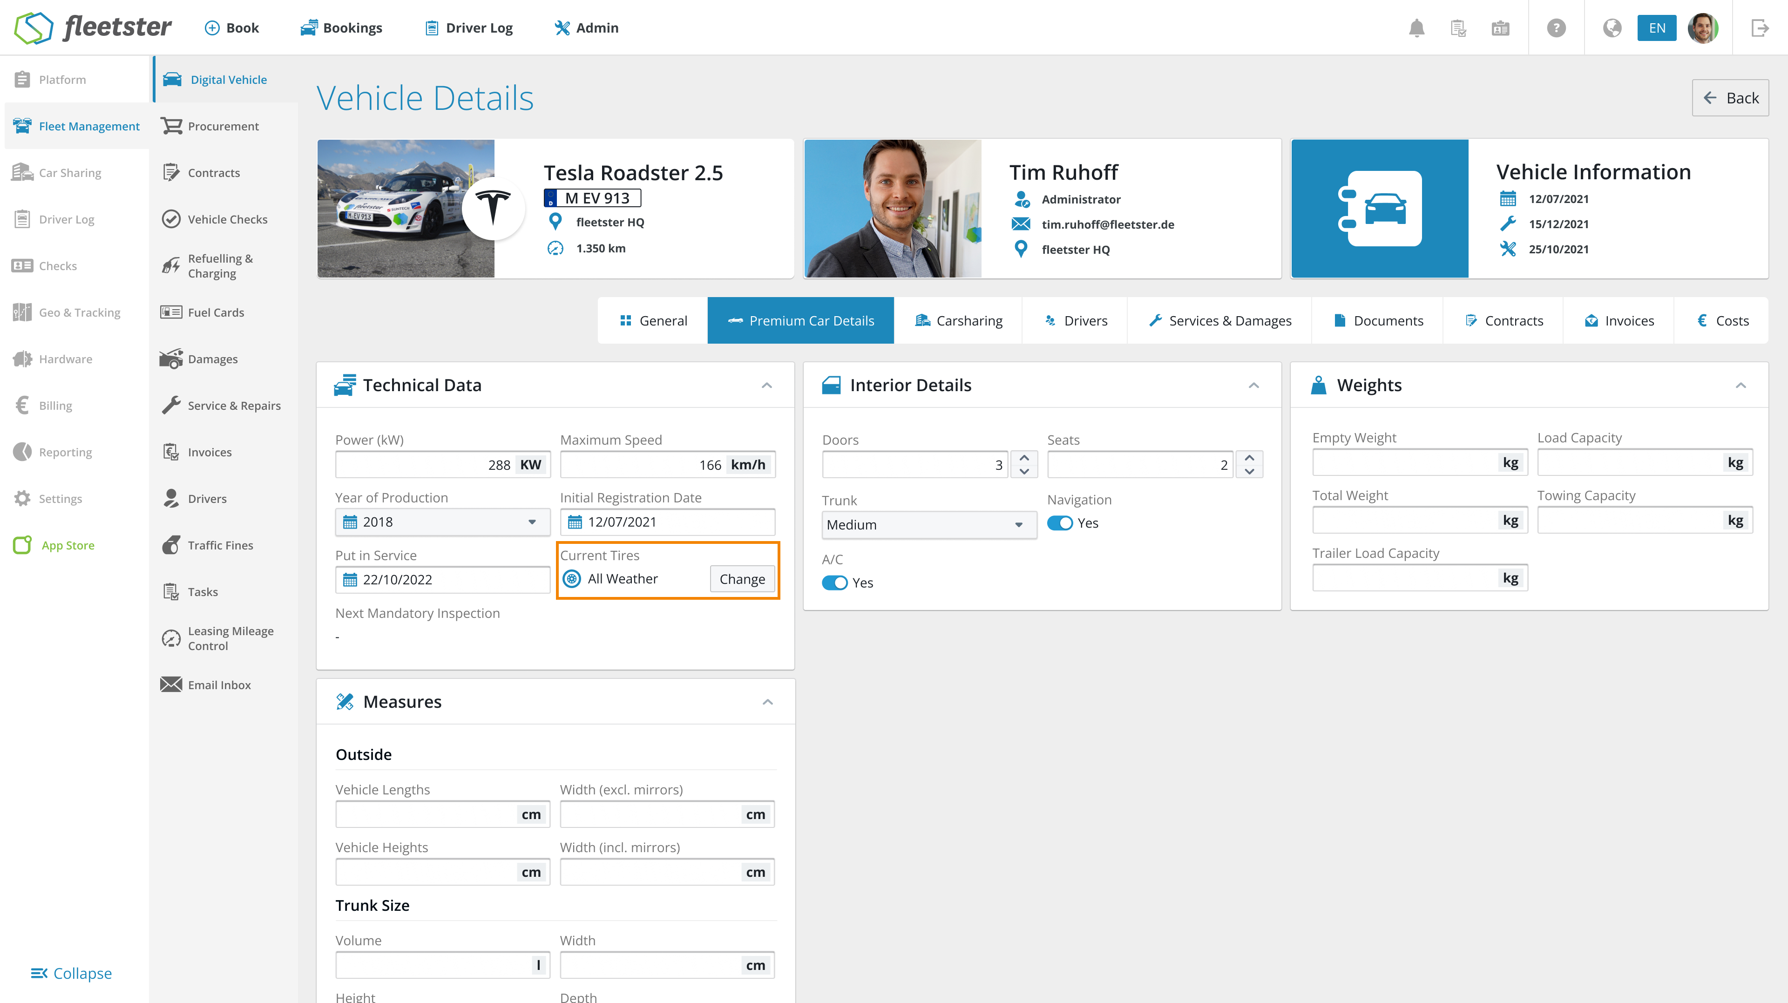
Task: Click the globe language icon
Action: pyautogui.click(x=1612, y=28)
